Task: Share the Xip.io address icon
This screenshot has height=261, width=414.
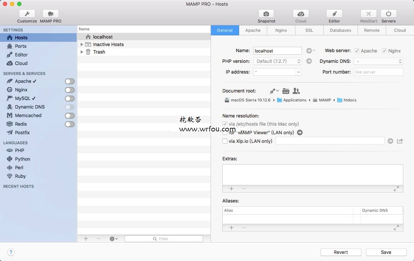Action: [400, 141]
